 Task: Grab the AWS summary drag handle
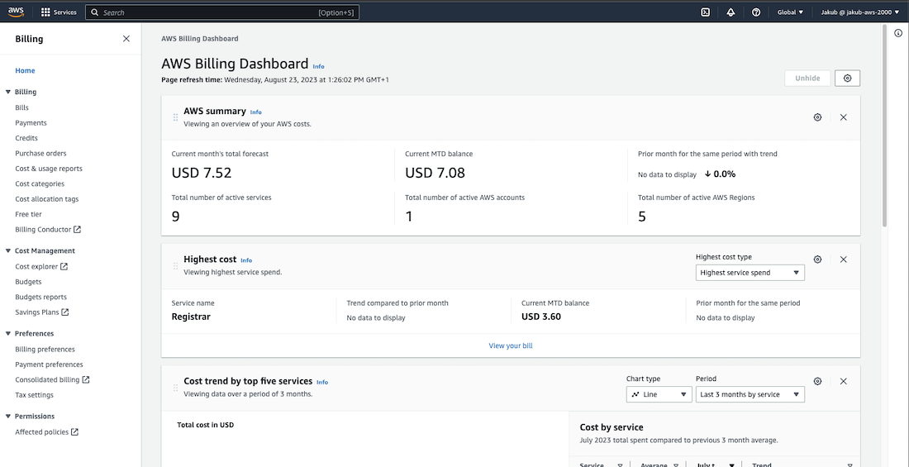point(176,117)
